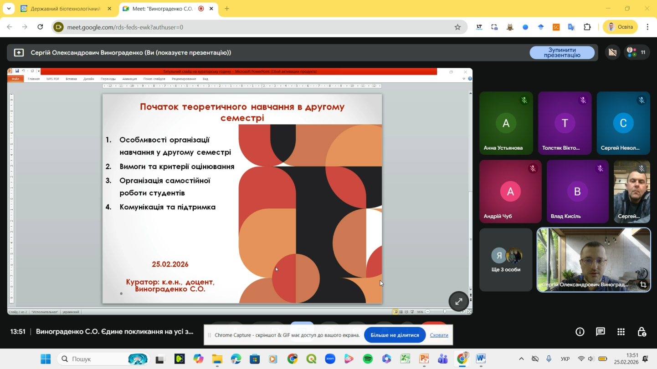Open the Meet activities grid icon
657x369 pixels.
point(621,332)
